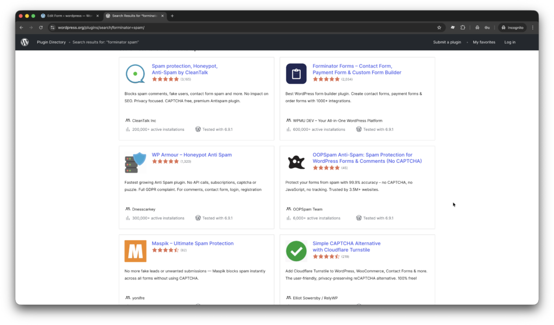Click the OOPSpam Anti-Spam cat logo
The width and height of the screenshot is (554, 325).
[296, 162]
